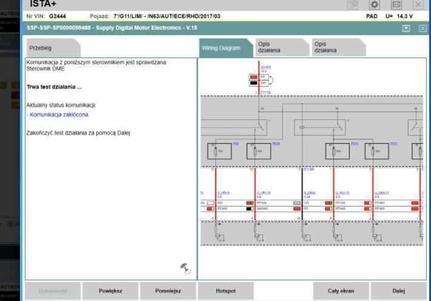
Task: Click the curved swap arrows beside RT/SW legend
Action: (271, 80)
